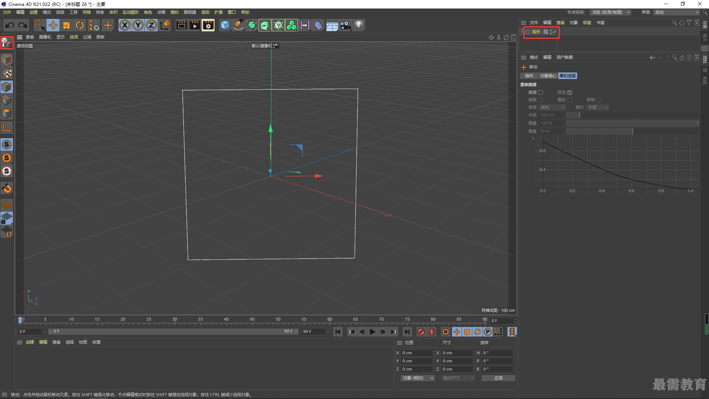Open the 对象 (相对) coordinate dropdown

pos(418,378)
